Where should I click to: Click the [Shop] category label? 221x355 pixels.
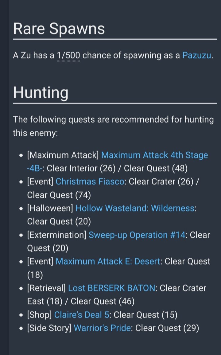[39, 315]
